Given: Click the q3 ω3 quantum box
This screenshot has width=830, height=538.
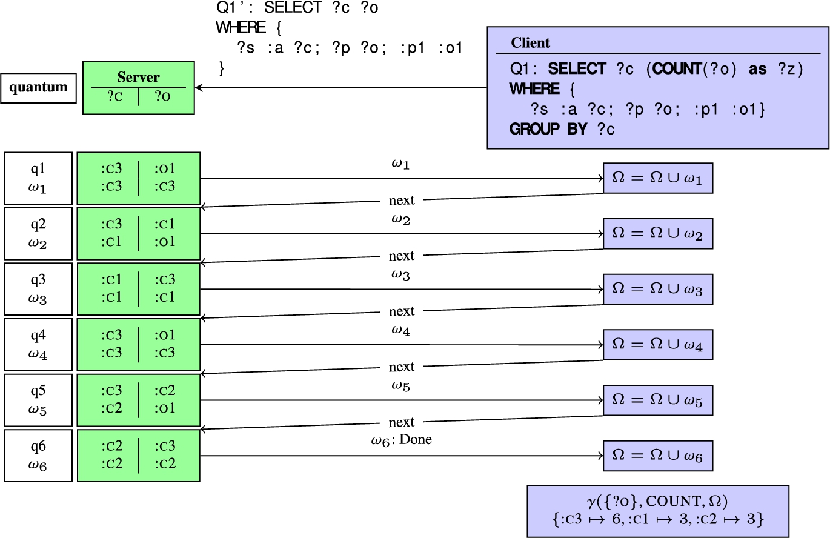Looking at the screenshot, I should tap(38, 289).
